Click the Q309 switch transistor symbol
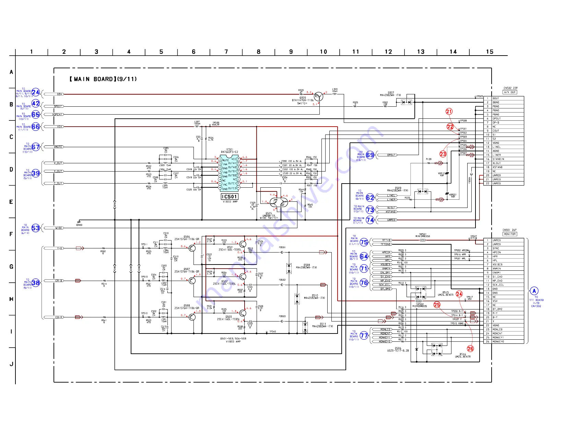The width and height of the screenshot is (576, 433). (x=318, y=96)
